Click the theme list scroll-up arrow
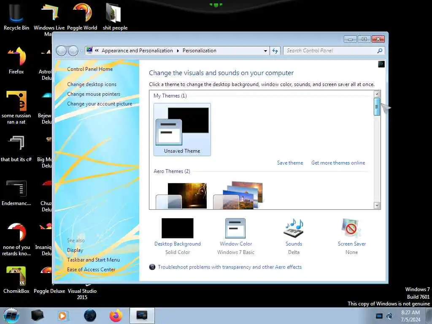Screen dimensions: 432x324 tap(377, 94)
